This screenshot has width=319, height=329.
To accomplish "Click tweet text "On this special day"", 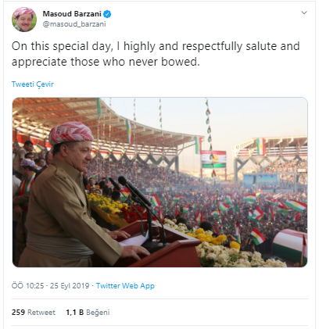I will coord(62,46).
